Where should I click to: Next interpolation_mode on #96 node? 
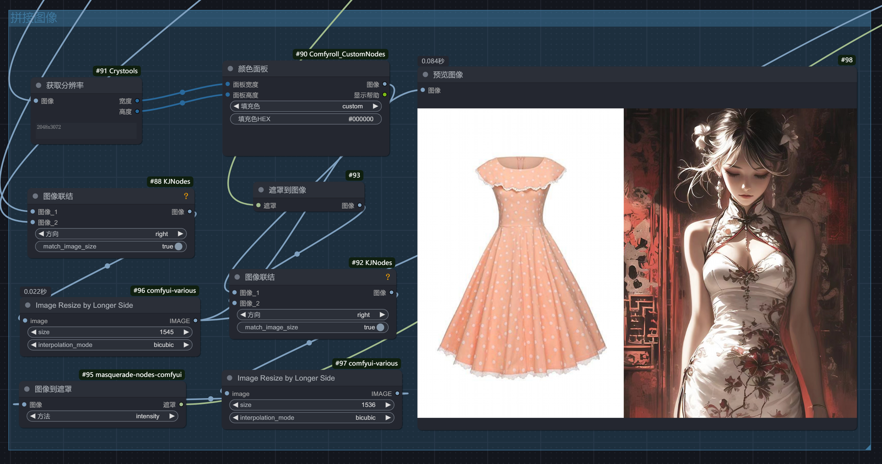186,345
